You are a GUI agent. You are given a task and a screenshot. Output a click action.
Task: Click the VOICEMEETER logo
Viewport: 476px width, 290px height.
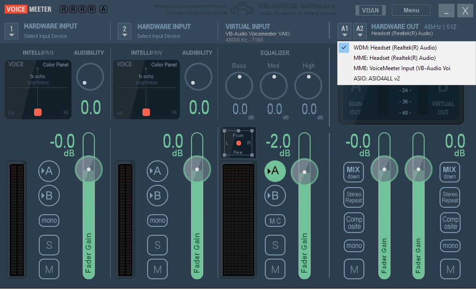pos(28,9)
